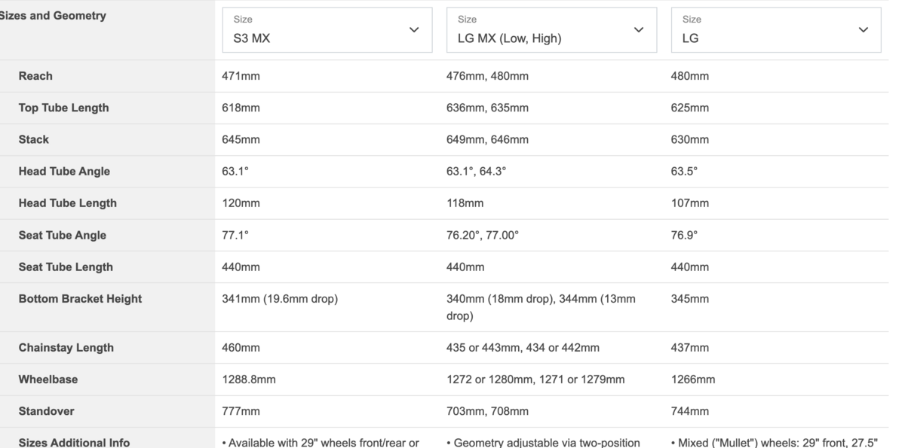This screenshot has height=448, width=905.
Task: Click the Seat Tube Angle row label
Action: (x=63, y=234)
